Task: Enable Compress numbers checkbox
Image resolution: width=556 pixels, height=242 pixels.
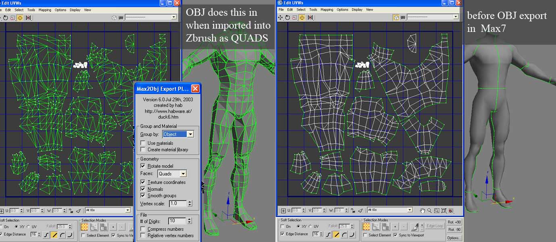Action: 143,229
